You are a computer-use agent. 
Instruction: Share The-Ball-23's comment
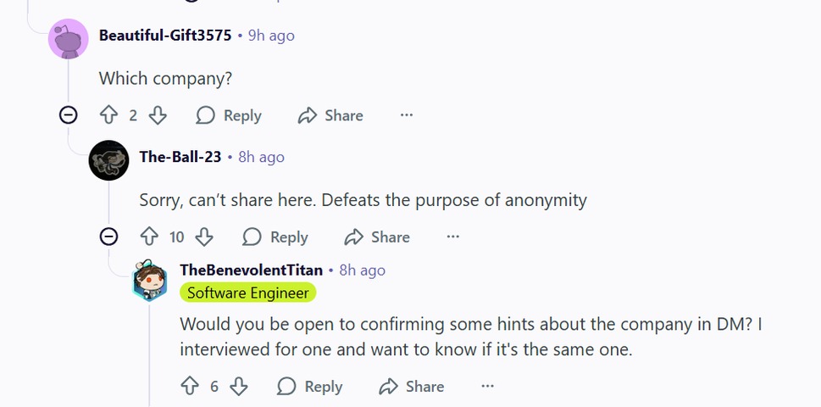[377, 237]
